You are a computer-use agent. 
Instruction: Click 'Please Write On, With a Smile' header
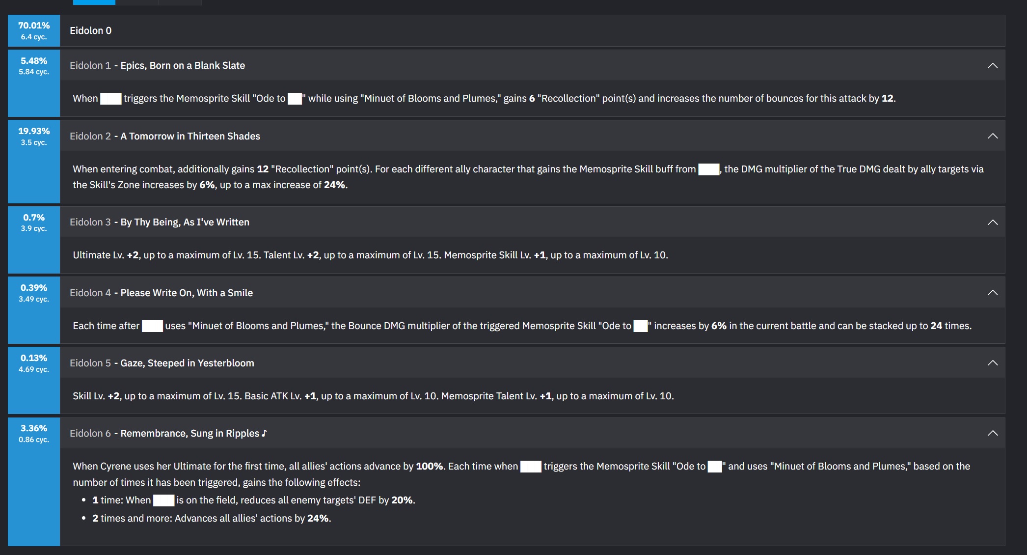tap(187, 293)
